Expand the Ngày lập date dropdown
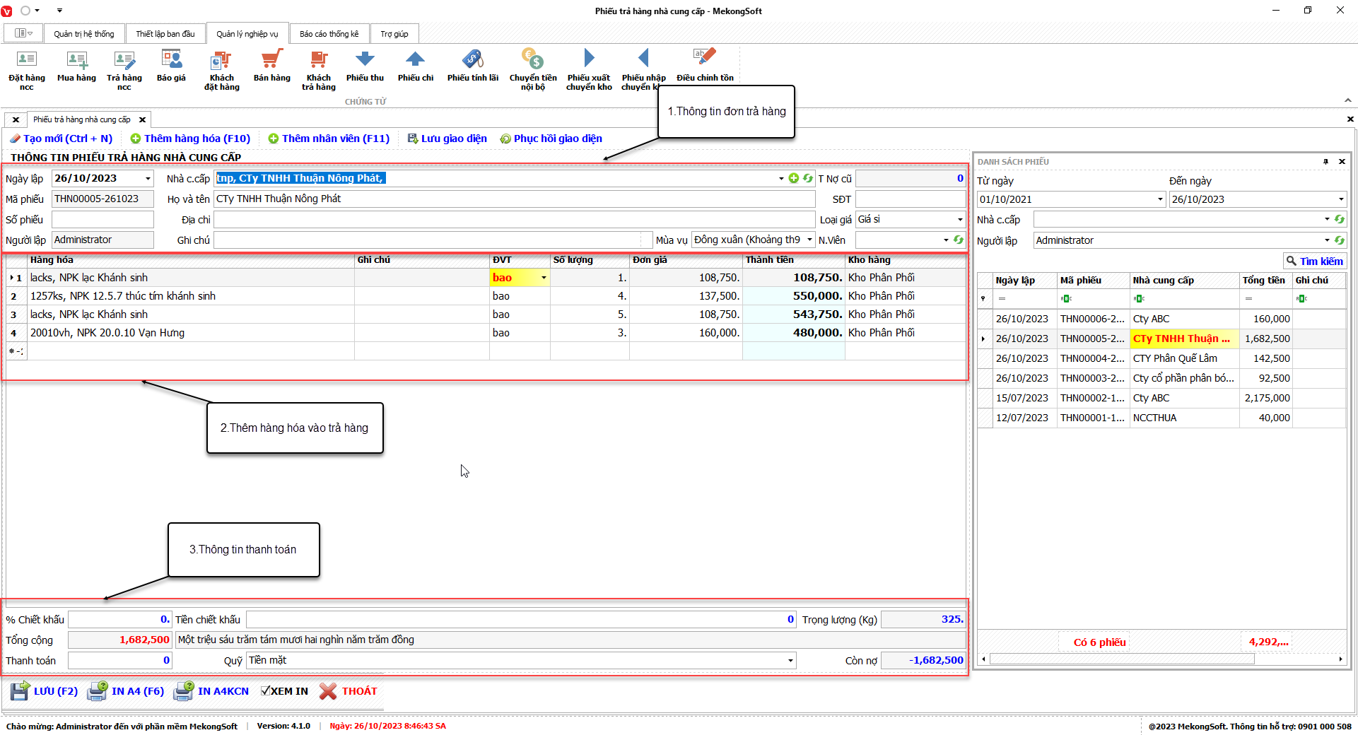Screen dimensions: 1358x735 tap(148, 179)
